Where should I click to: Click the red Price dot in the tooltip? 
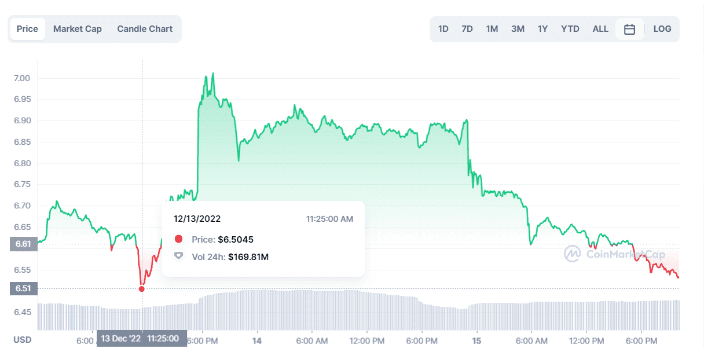pos(179,239)
